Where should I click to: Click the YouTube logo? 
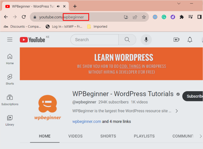click(32, 40)
